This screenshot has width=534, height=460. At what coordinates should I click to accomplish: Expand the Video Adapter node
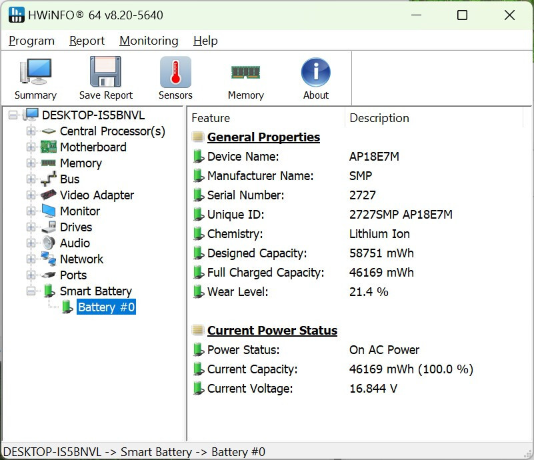point(31,195)
